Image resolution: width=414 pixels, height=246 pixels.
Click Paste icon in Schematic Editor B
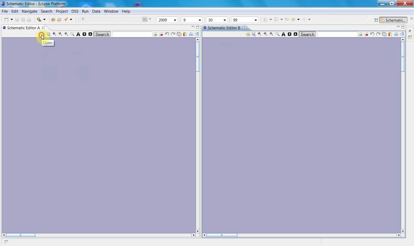[390, 34]
